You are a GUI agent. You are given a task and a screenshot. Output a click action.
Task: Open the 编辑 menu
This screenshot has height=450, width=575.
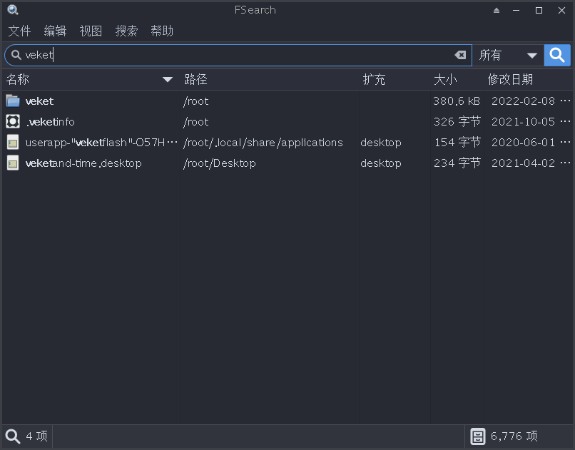[x=55, y=31]
